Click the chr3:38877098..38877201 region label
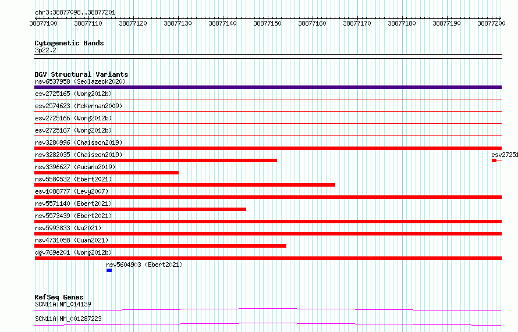The image size is (518, 332). coord(75,13)
